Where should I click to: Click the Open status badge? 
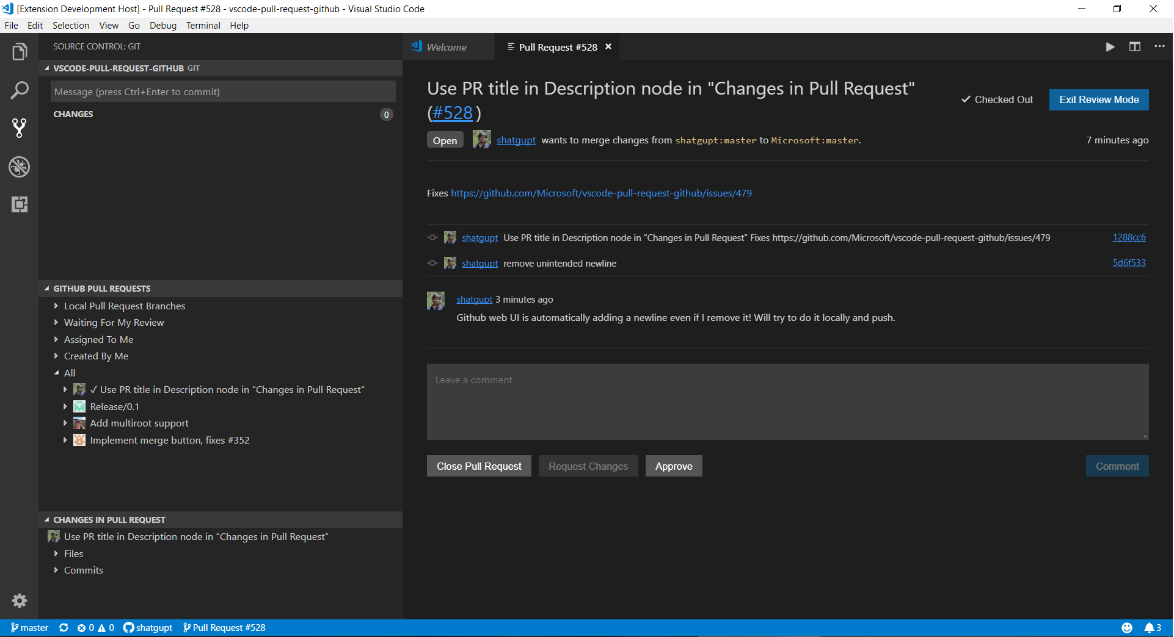click(x=445, y=140)
